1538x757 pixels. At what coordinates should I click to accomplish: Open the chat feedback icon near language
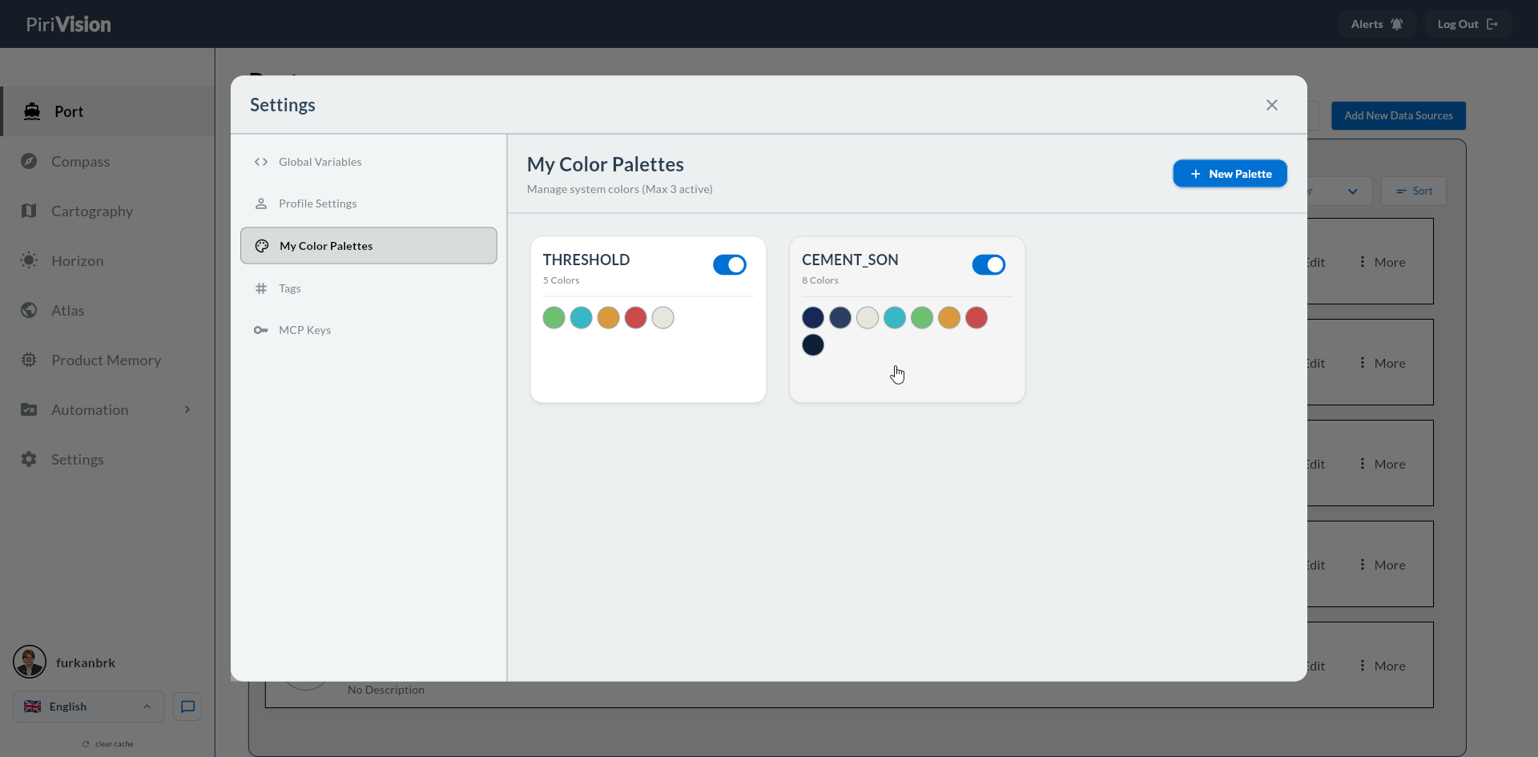(x=187, y=707)
